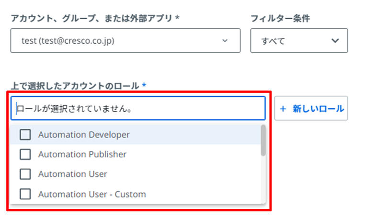Check the Automation Publisher checkbox

(25, 154)
